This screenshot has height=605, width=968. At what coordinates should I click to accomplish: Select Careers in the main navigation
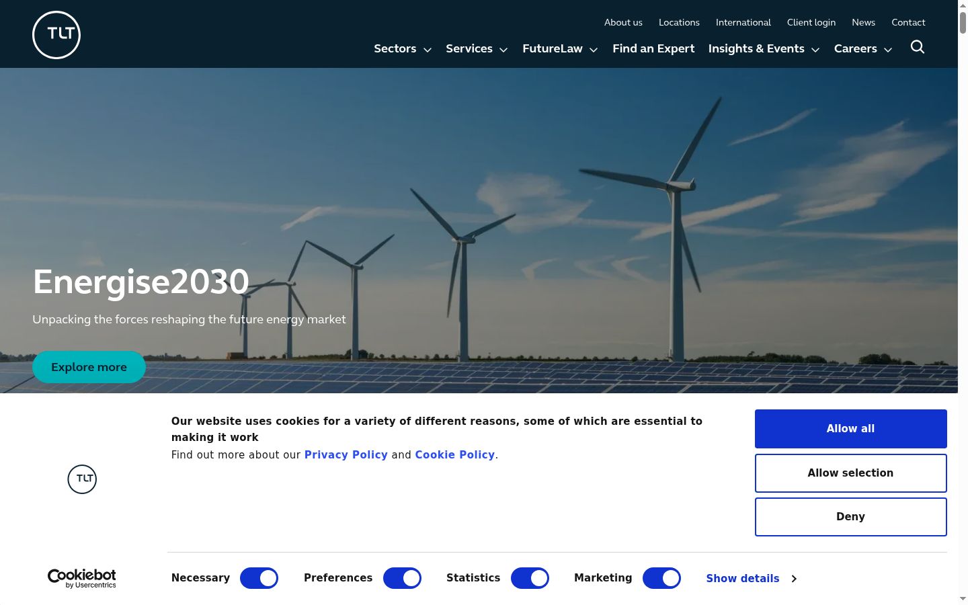tap(856, 48)
